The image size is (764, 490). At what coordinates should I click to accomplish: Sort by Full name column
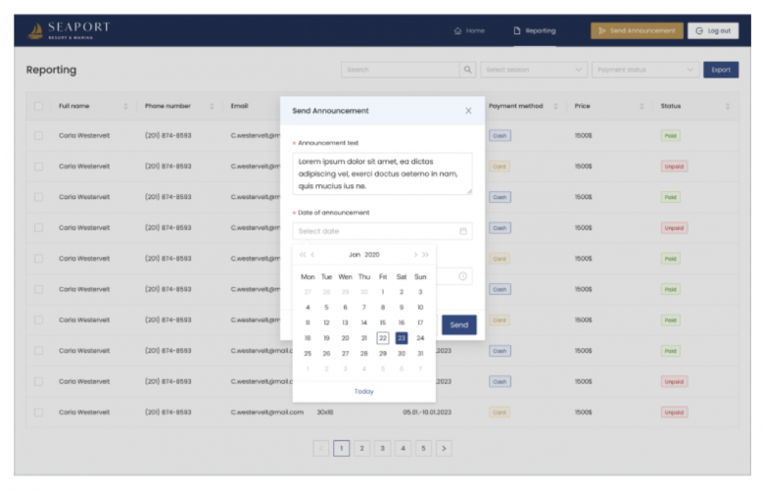(125, 106)
